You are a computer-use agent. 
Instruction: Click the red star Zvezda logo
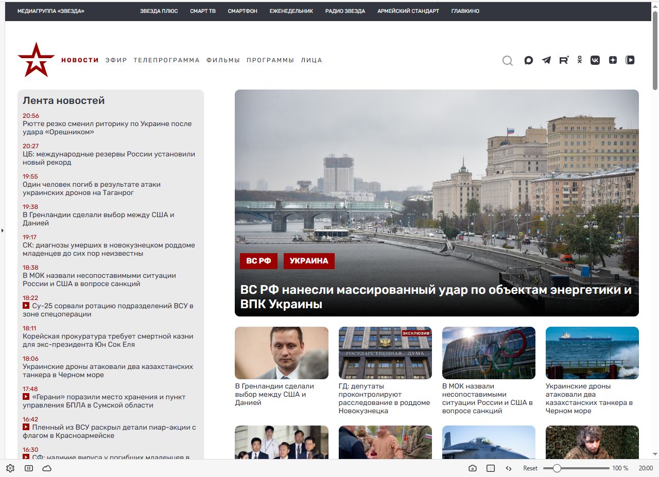[x=36, y=60]
